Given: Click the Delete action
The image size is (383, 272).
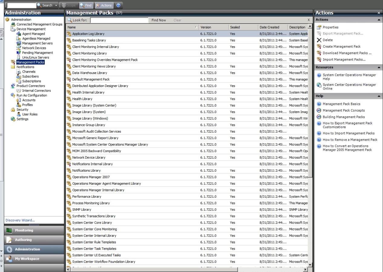Looking at the screenshot, I should click(x=328, y=40).
